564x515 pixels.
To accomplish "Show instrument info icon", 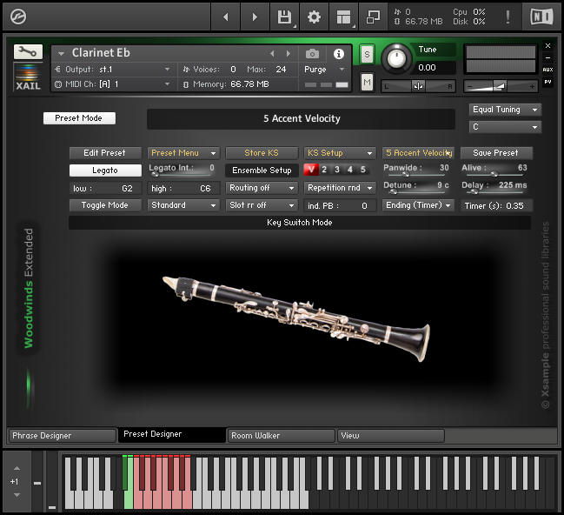I will click(x=338, y=54).
